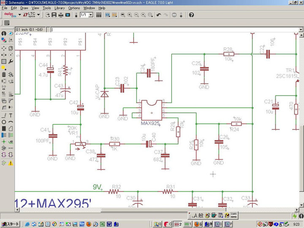Click the Undo arrow icon
The width and height of the screenshot is (304, 228).
tap(158, 15)
